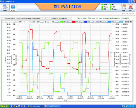
Task: Open the Main view icon
Action: click(5, 8)
